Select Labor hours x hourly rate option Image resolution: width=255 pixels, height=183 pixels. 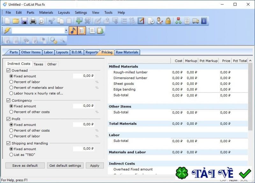coord(11,93)
